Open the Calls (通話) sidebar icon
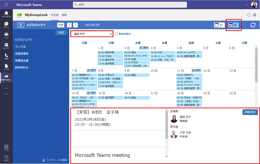The width and height of the screenshot is (260, 164). tap(6, 56)
